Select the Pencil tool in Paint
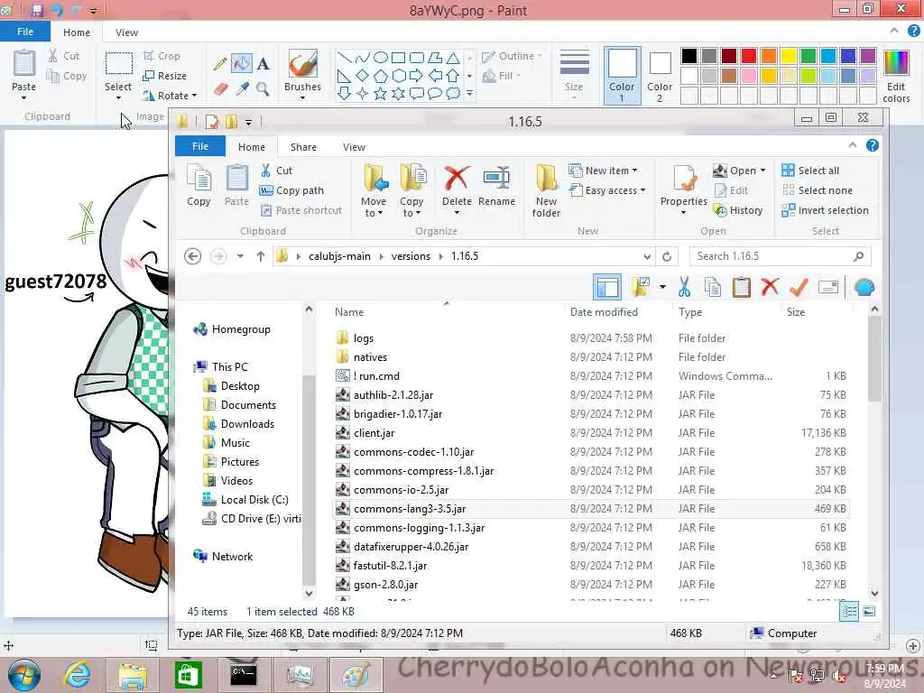924x693 pixels. click(x=220, y=63)
